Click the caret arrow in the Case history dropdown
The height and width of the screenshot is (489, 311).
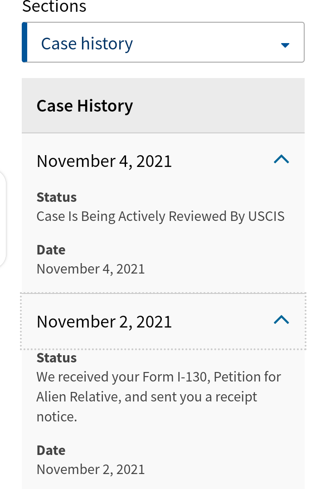pyautogui.click(x=285, y=45)
